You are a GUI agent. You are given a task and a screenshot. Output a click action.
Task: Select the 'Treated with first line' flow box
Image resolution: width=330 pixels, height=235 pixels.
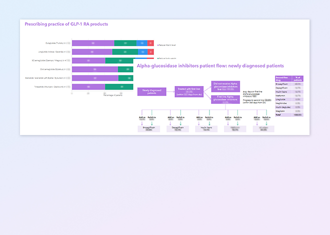coord(189,91)
